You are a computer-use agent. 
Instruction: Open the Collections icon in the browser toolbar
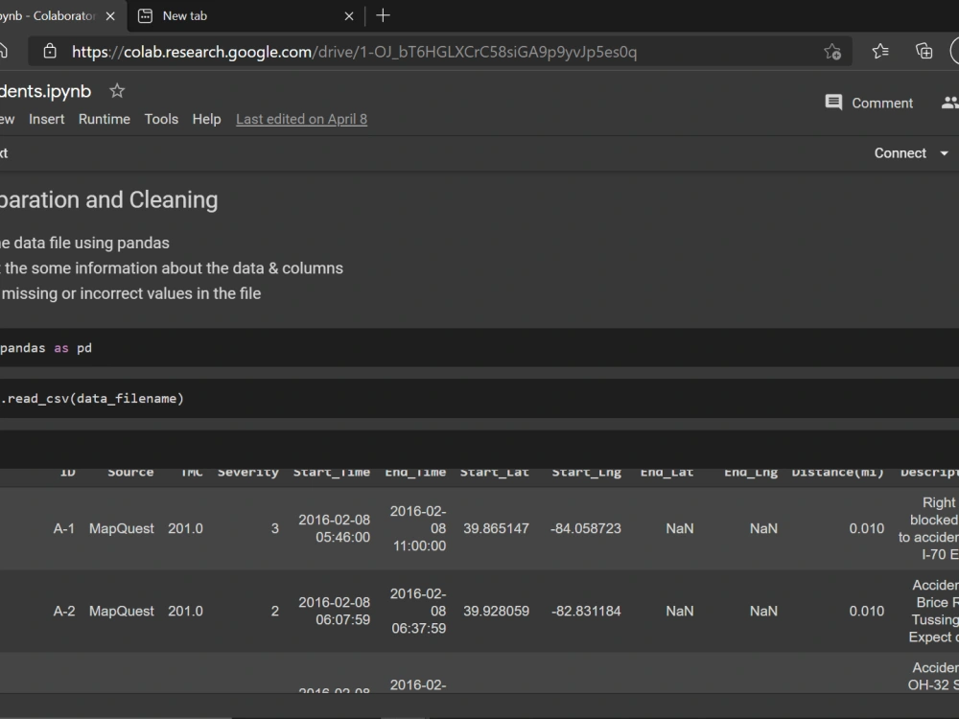pos(923,51)
